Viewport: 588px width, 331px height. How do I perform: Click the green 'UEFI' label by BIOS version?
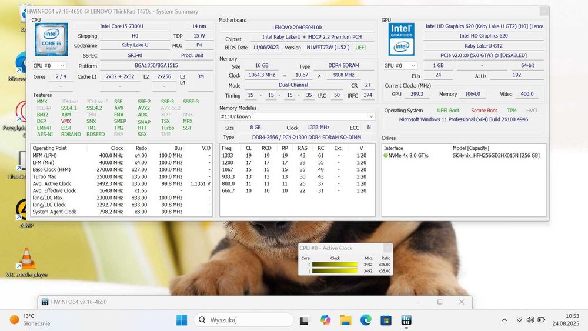360,48
